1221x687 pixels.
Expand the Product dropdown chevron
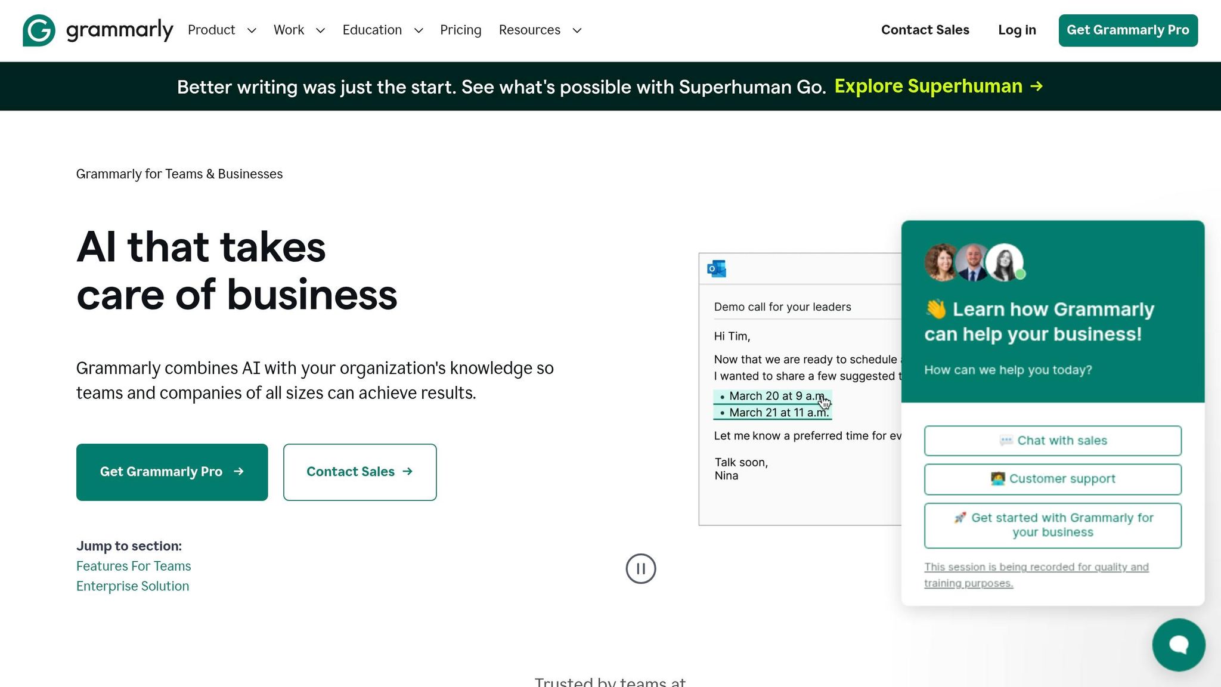[252, 30]
